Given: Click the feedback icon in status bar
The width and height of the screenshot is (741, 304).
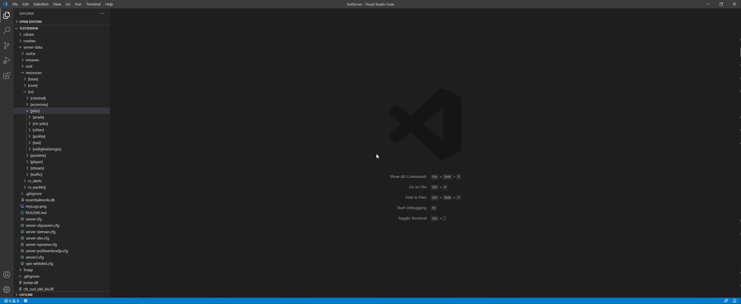Looking at the screenshot, I should (726, 301).
